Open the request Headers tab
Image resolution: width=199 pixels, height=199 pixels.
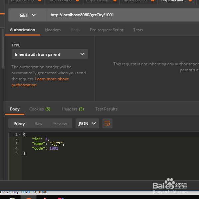tap(53, 30)
